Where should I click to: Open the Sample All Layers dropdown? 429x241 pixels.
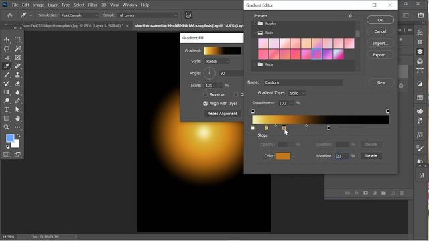click(x=147, y=15)
